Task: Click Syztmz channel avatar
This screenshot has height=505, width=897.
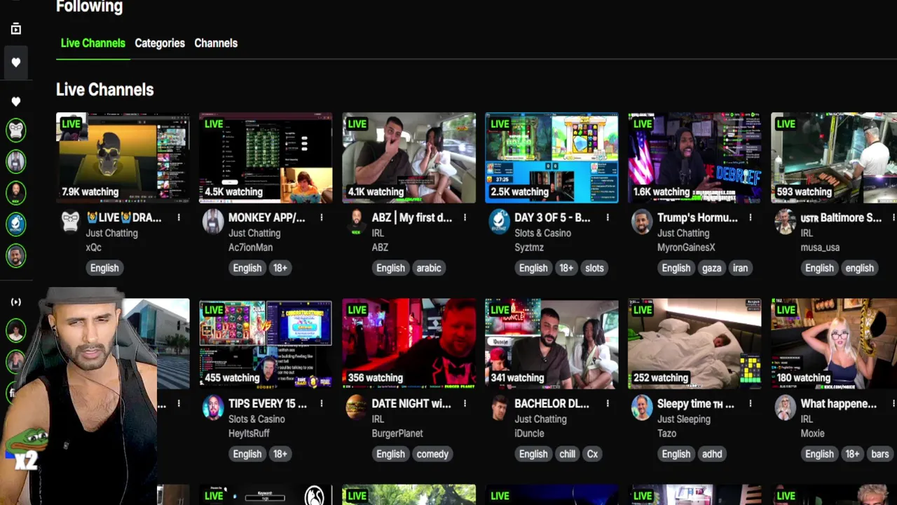Action: 499,222
